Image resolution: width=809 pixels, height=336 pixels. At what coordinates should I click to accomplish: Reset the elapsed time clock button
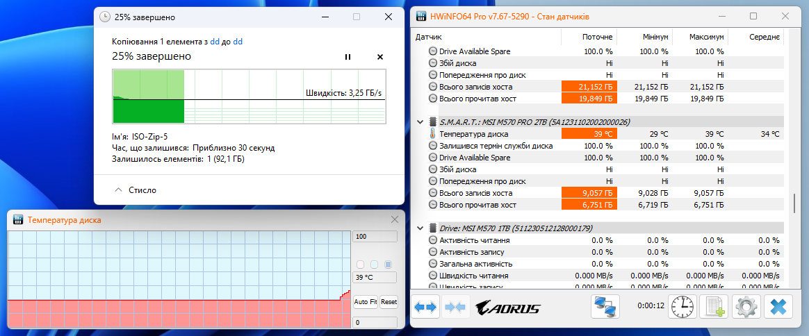(682, 307)
